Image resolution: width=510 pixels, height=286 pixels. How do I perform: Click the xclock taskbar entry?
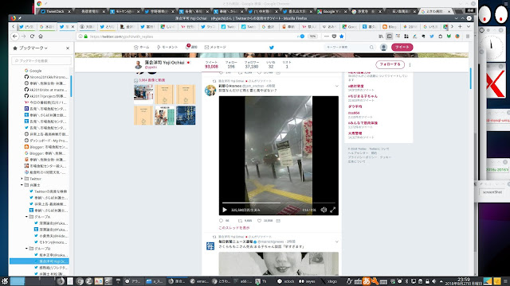tap(286, 281)
